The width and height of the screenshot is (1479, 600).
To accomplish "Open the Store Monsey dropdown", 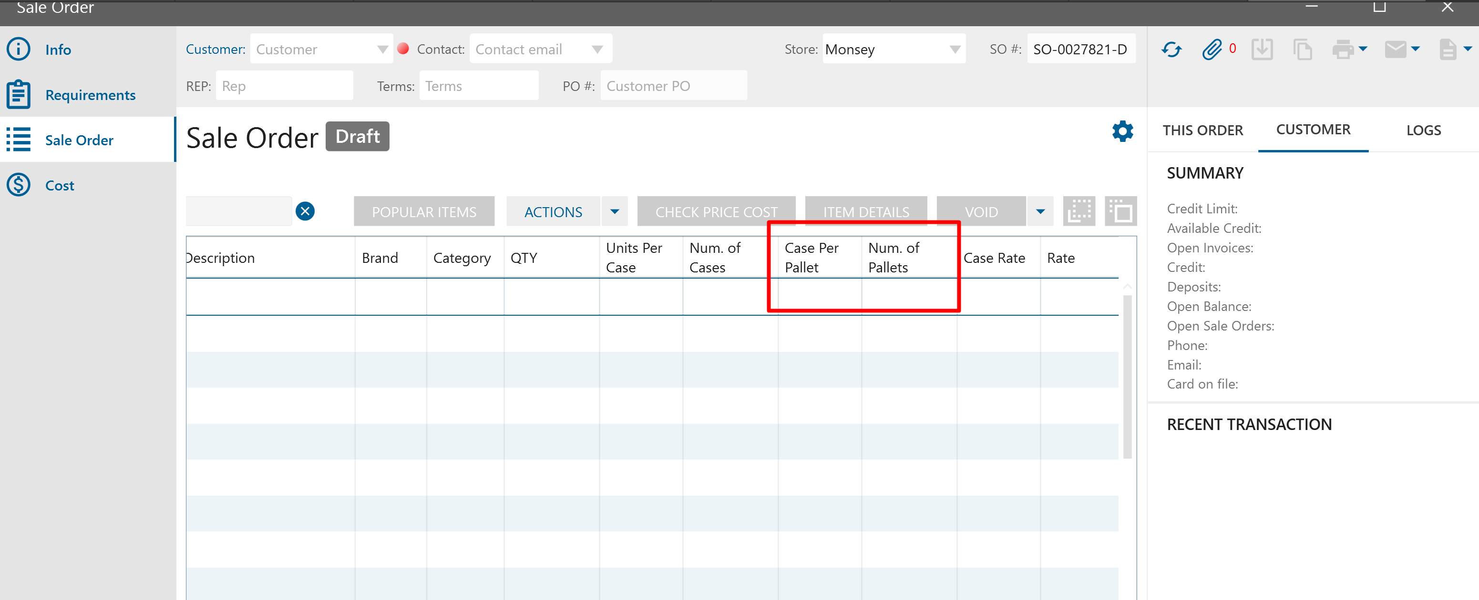I will click(x=954, y=50).
